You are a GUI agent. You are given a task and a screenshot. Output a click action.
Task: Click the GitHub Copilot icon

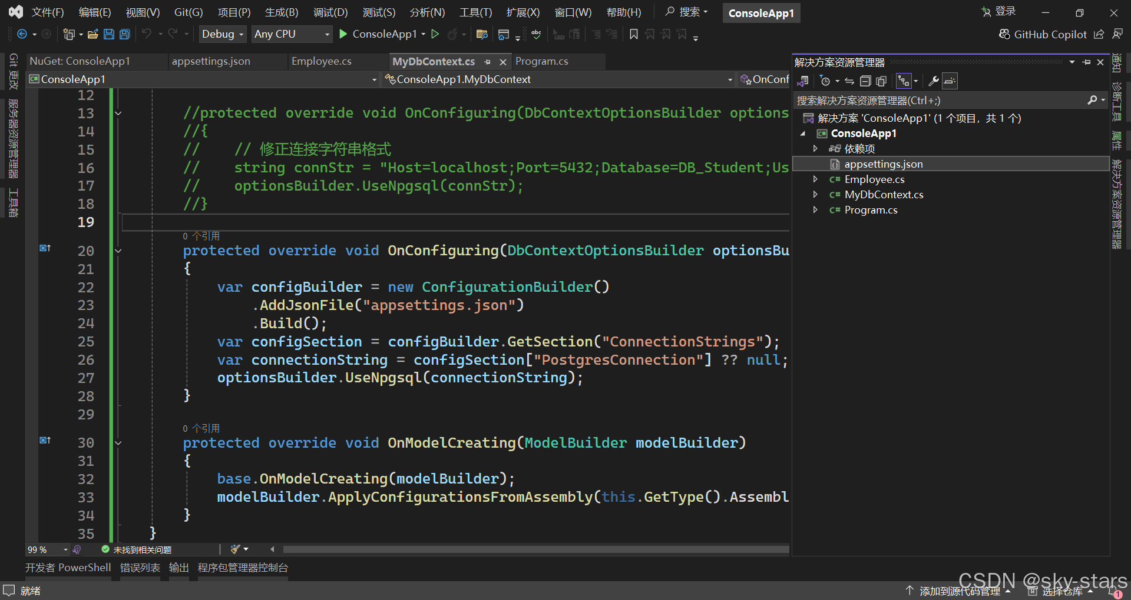click(1004, 34)
